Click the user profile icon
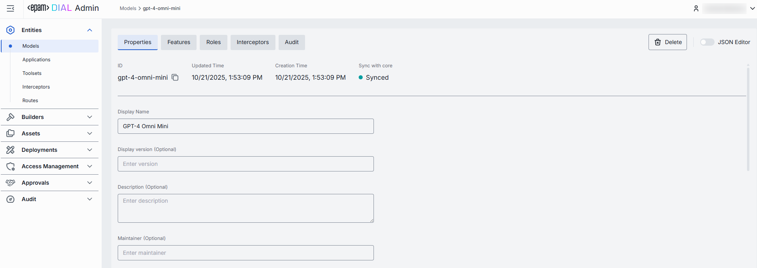757x268 pixels. pyautogui.click(x=696, y=8)
